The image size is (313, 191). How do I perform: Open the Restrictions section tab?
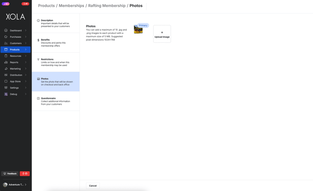point(56,62)
